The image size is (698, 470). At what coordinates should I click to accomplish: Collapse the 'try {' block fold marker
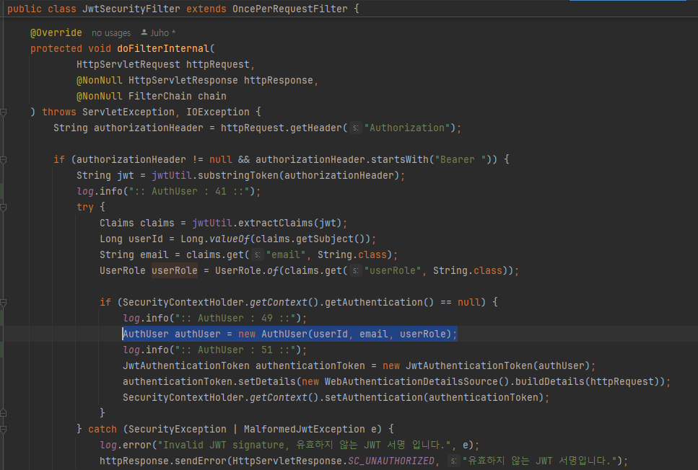[x=3, y=208]
